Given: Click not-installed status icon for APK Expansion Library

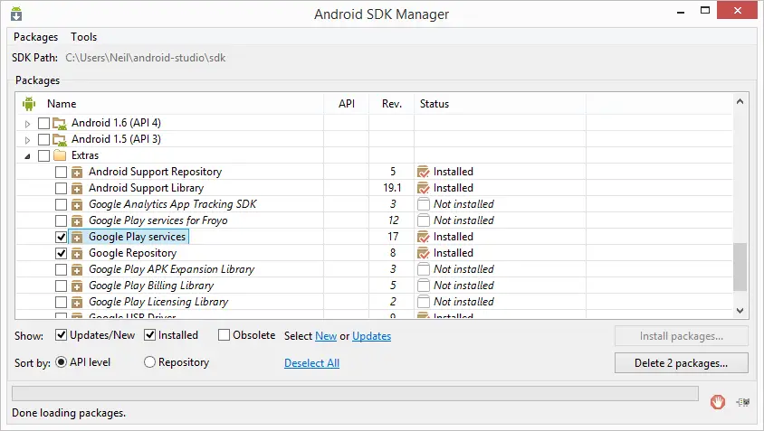Looking at the screenshot, I should pos(424,269).
